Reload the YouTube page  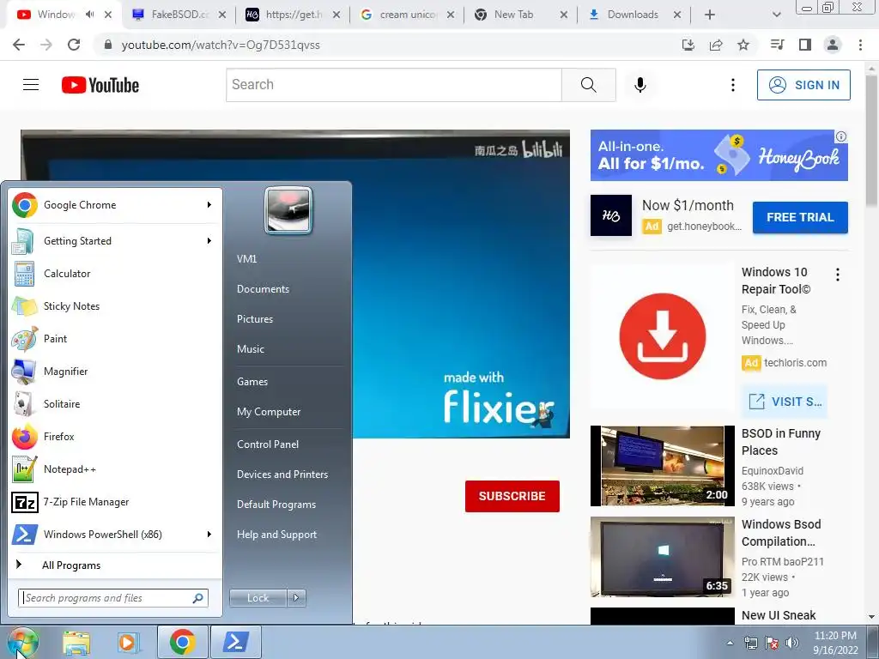click(x=74, y=45)
